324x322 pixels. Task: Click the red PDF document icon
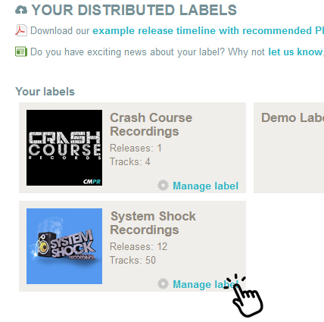coord(21,30)
